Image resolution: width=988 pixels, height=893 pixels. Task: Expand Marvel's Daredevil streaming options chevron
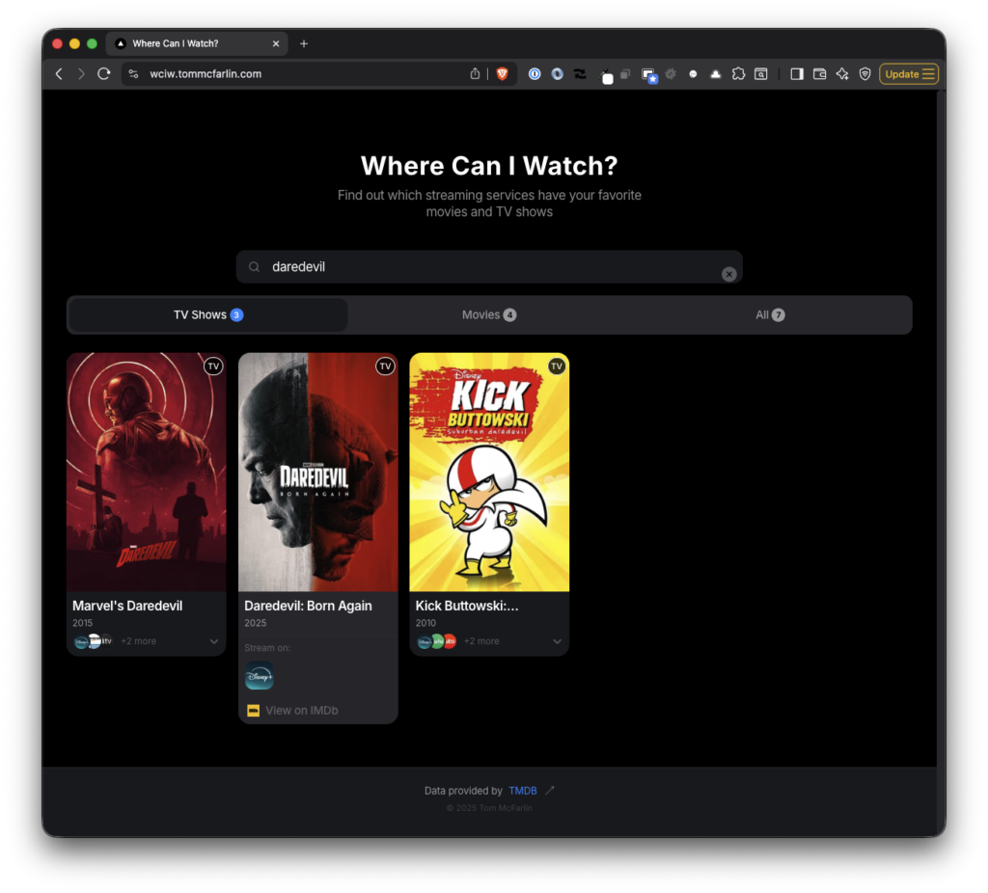[x=213, y=641]
